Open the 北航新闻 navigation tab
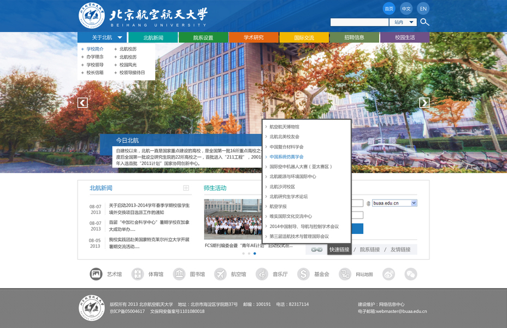The height and width of the screenshot is (328, 507). [x=154, y=38]
